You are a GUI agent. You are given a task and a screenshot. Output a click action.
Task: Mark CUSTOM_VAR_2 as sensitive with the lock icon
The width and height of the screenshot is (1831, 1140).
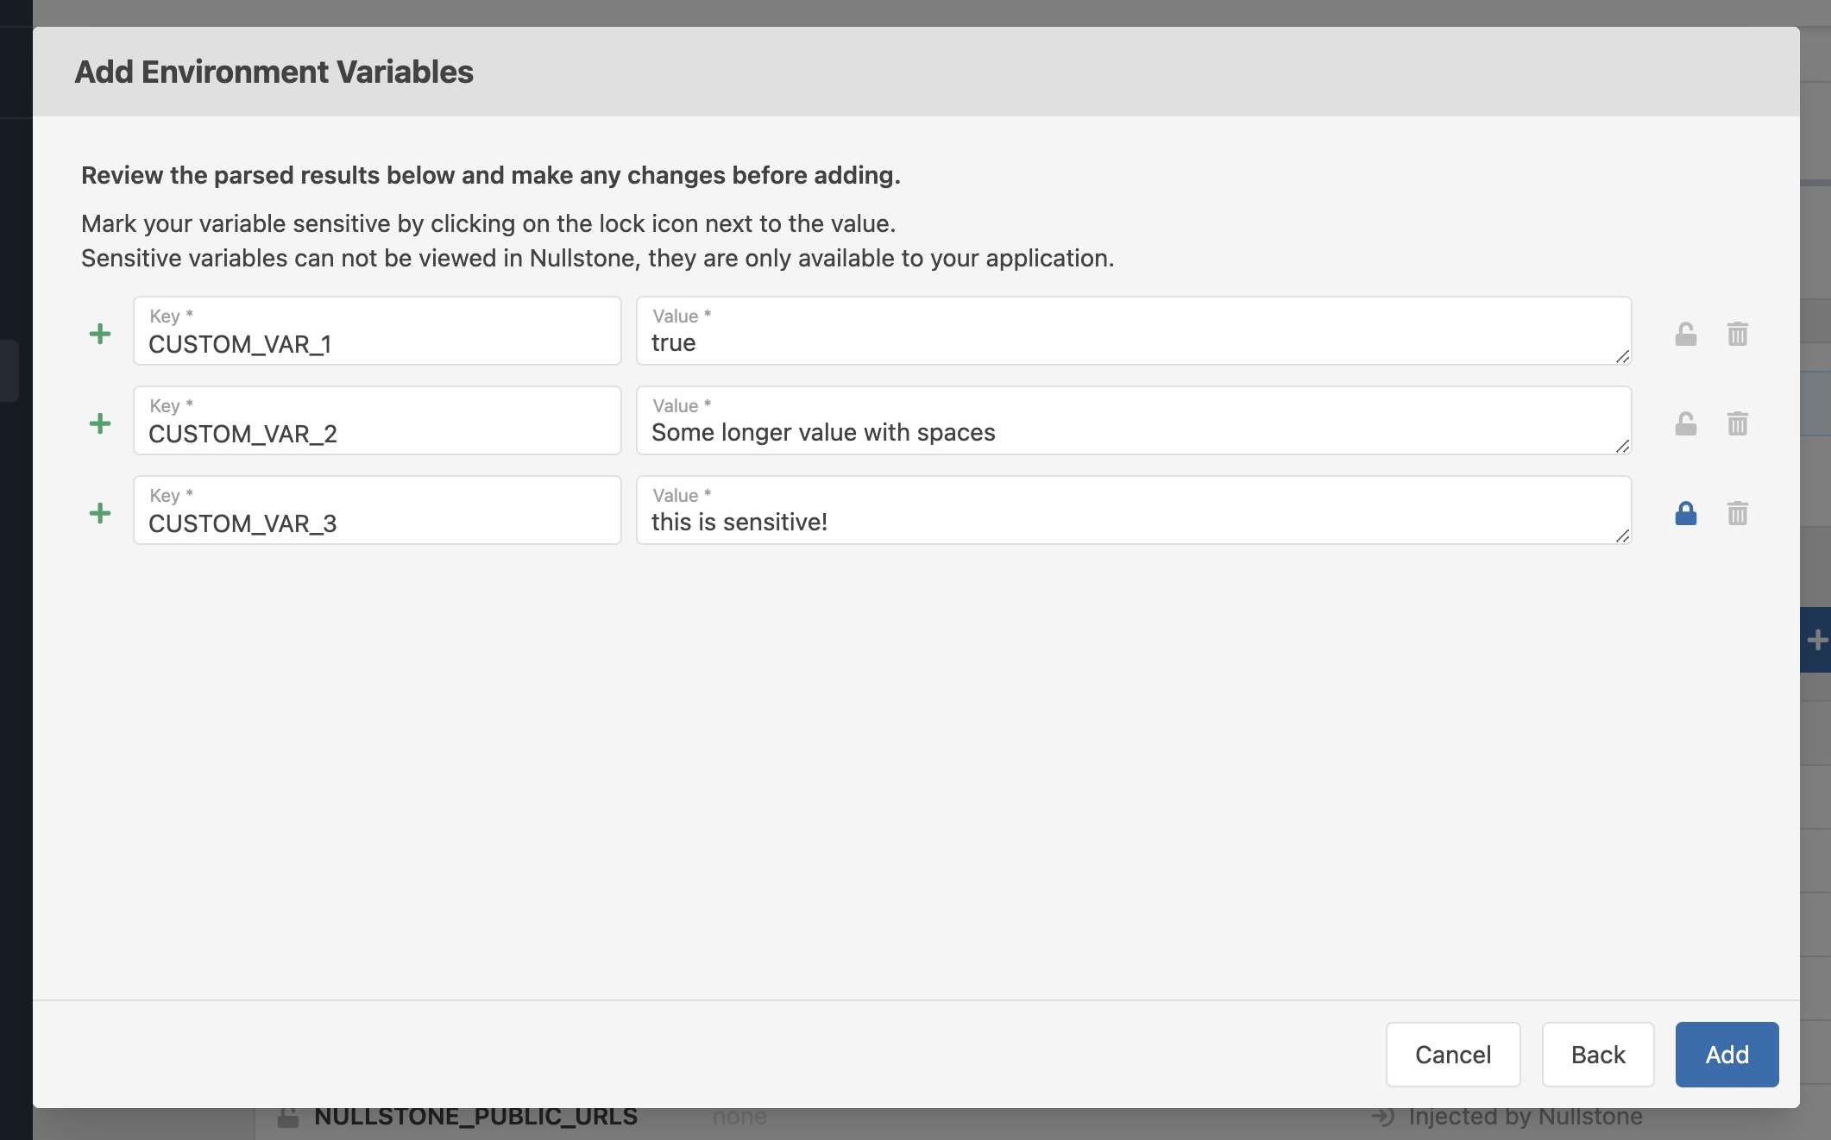click(1685, 423)
